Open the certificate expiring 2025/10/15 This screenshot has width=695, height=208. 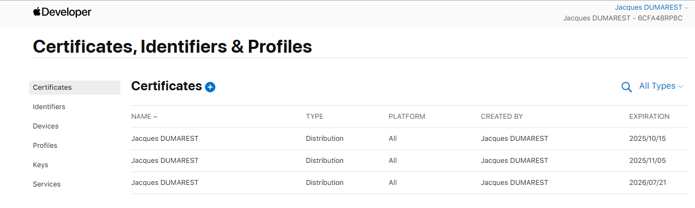coord(410,139)
